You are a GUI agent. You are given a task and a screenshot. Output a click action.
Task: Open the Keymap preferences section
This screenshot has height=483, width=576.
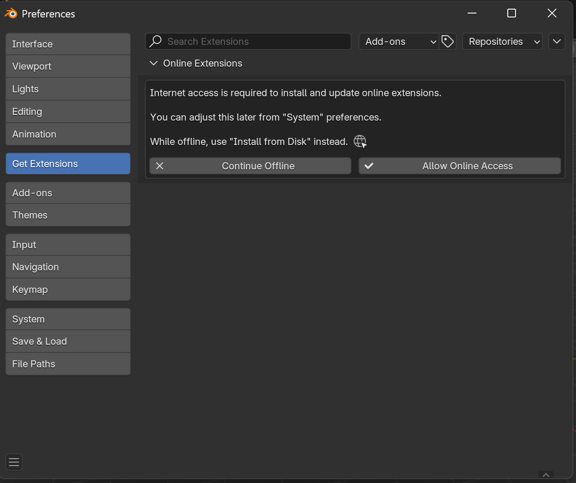[x=68, y=289]
